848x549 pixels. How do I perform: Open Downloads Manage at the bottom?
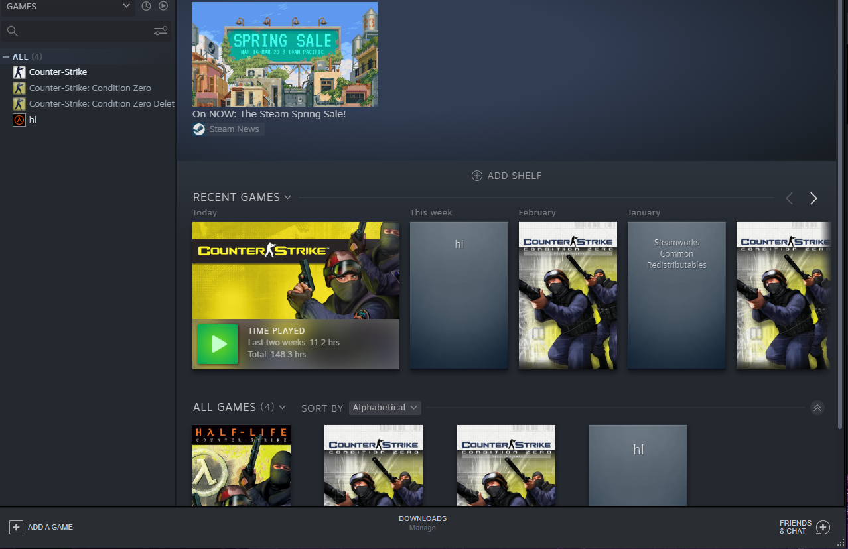coord(423,523)
